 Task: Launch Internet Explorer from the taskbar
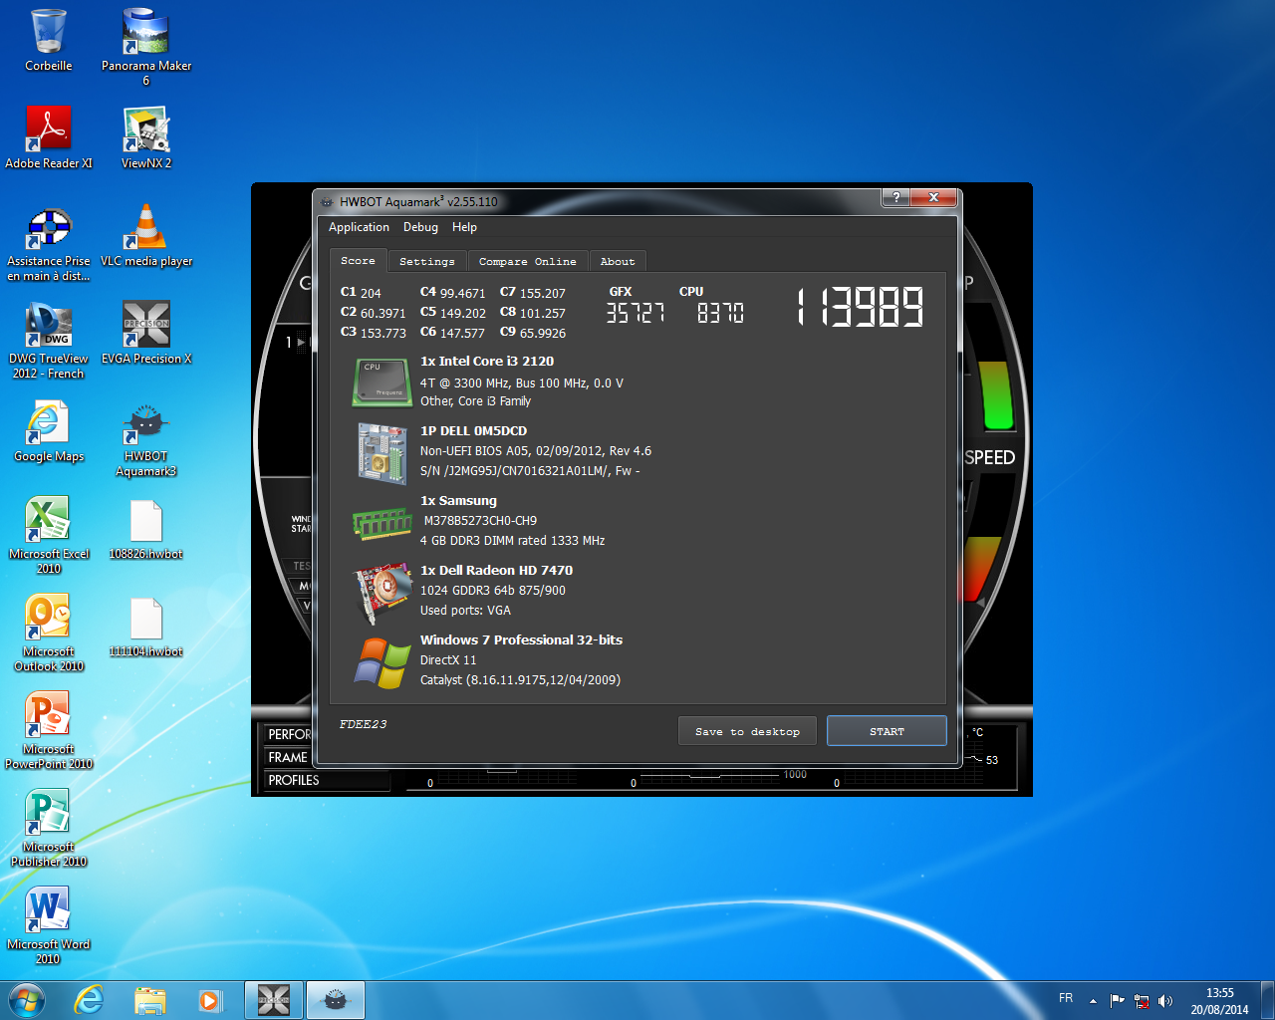pyautogui.click(x=90, y=1000)
